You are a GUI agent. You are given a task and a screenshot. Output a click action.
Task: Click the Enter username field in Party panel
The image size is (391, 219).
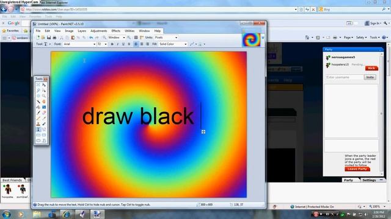(x=344, y=77)
